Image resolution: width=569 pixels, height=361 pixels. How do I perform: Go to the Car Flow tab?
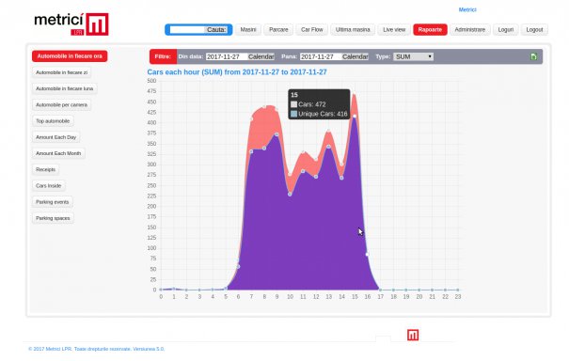point(311,30)
